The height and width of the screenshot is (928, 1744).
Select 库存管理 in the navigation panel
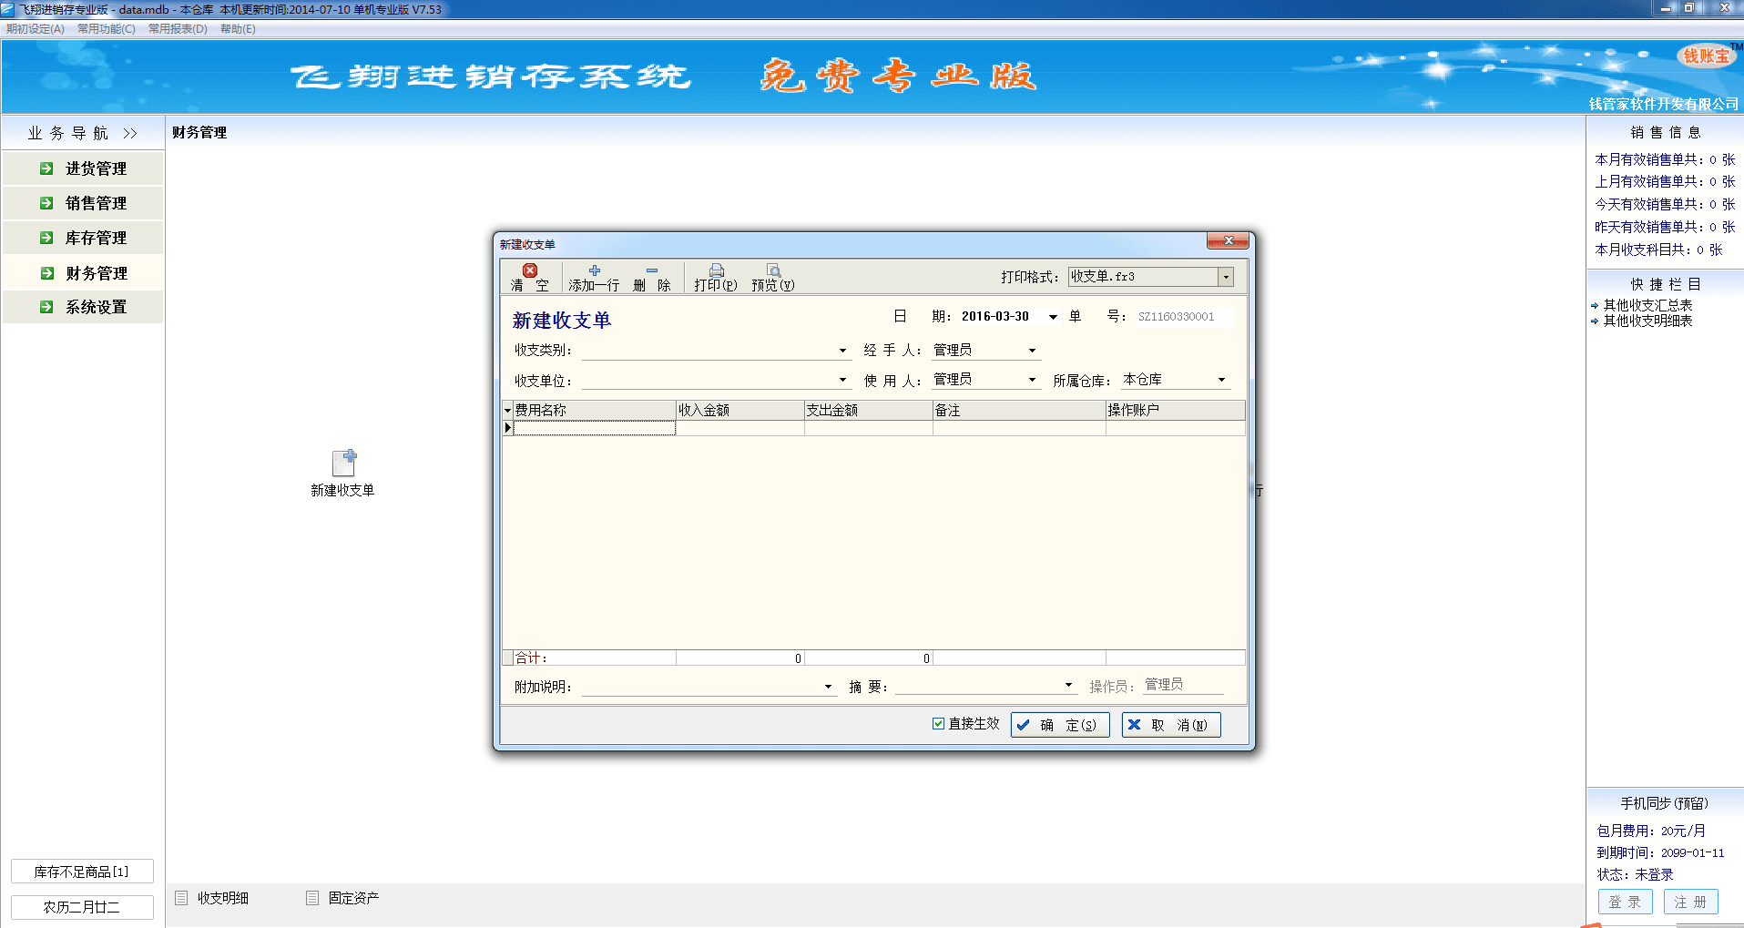(96, 238)
